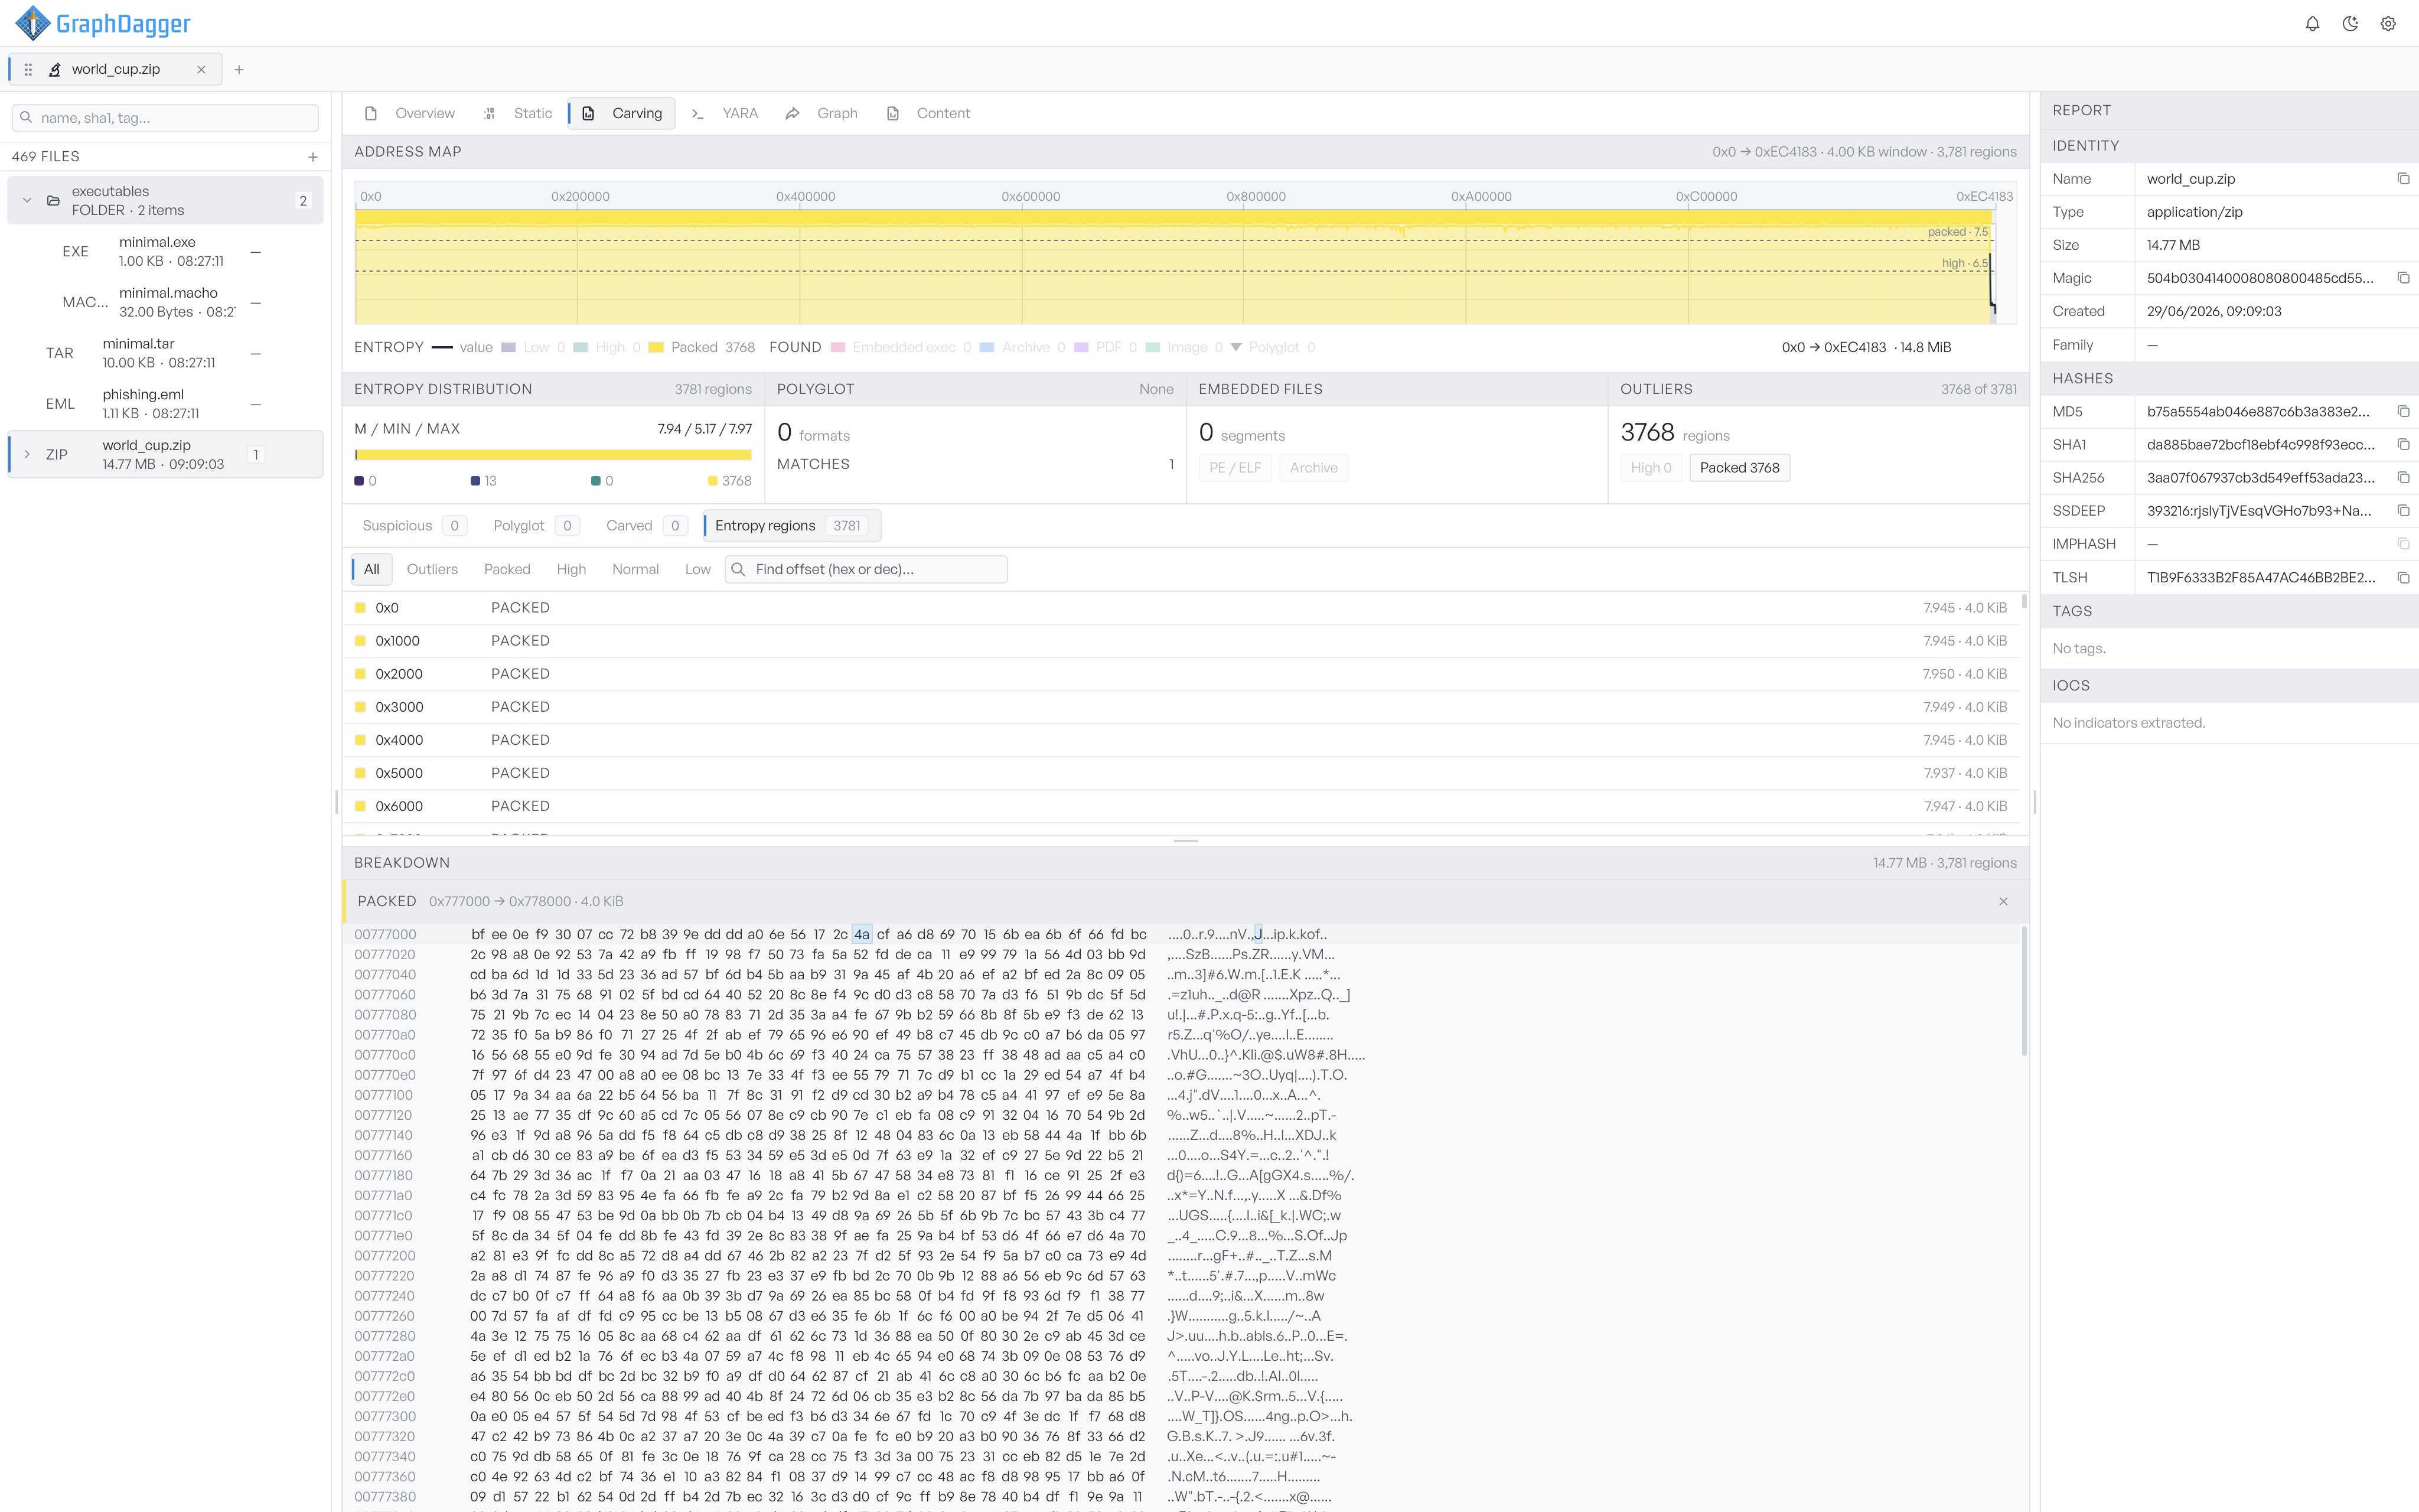Switch to the Overview tab

click(x=410, y=113)
